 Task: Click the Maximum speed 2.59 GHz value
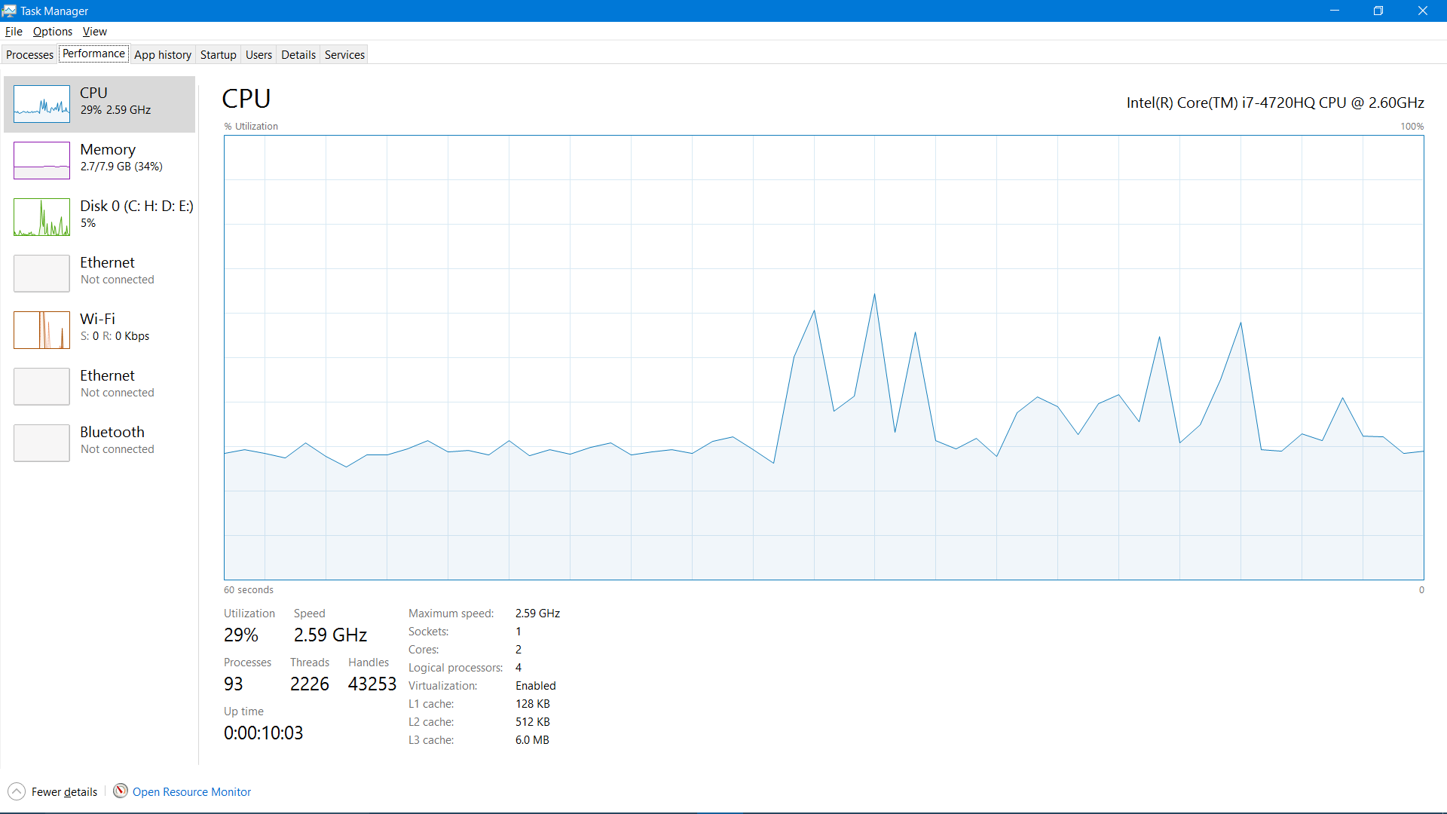click(x=538, y=614)
